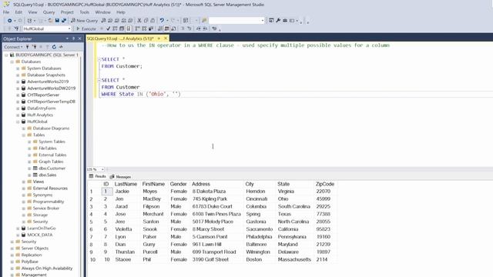Toggle pin on SQLQuery10.sql tab
Screen dimensions: 493x277
[x=159, y=38]
